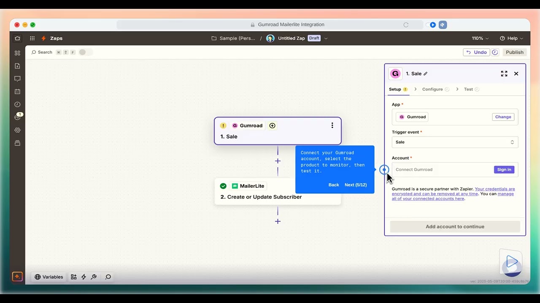Open the settings gear in sidebar
This screenshot has width=540, height=303.
pos(17,130)
